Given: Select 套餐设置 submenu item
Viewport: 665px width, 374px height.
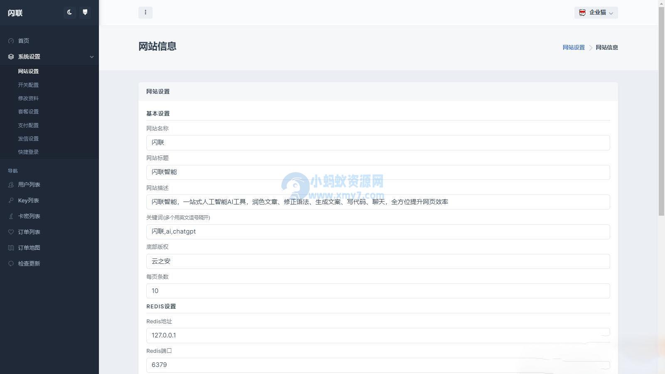Looking at the screenshot, I should [28, 112].
